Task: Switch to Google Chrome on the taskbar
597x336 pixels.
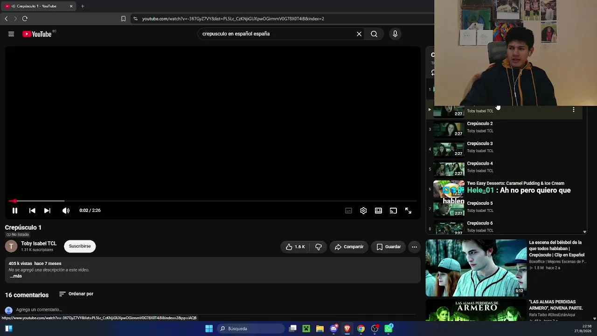Action: [361, 329]
